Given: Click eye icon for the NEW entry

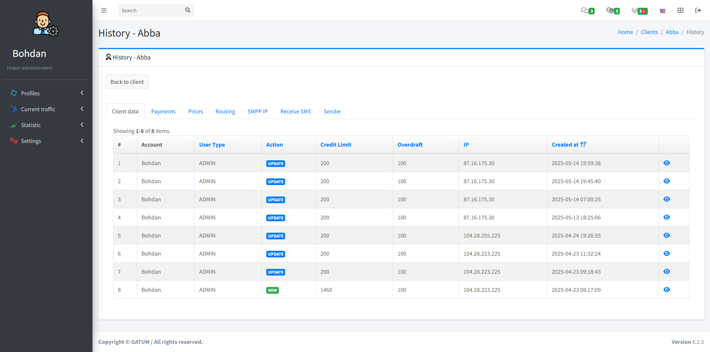Looking at the screenshot, I should pyautogui.click(x=666, y=290).
